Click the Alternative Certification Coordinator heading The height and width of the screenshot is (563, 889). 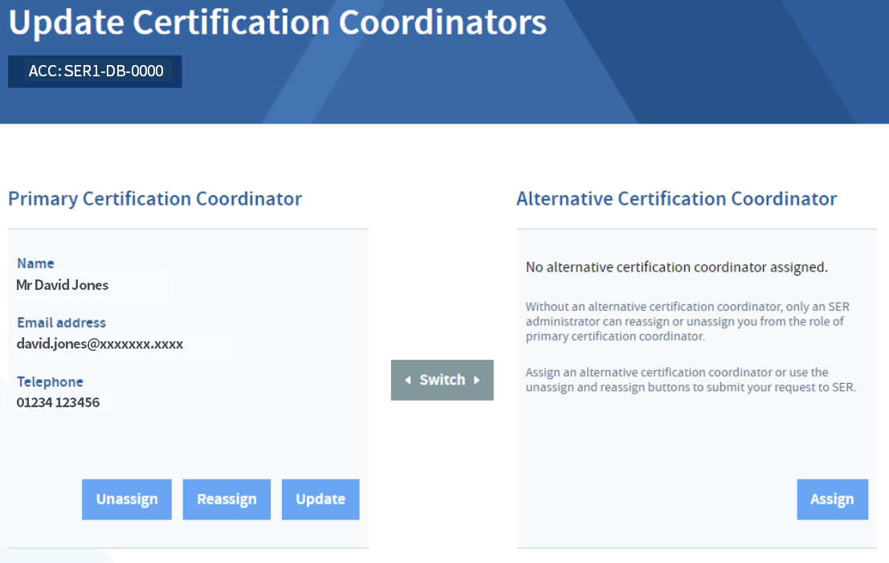(x=676, y=198)
